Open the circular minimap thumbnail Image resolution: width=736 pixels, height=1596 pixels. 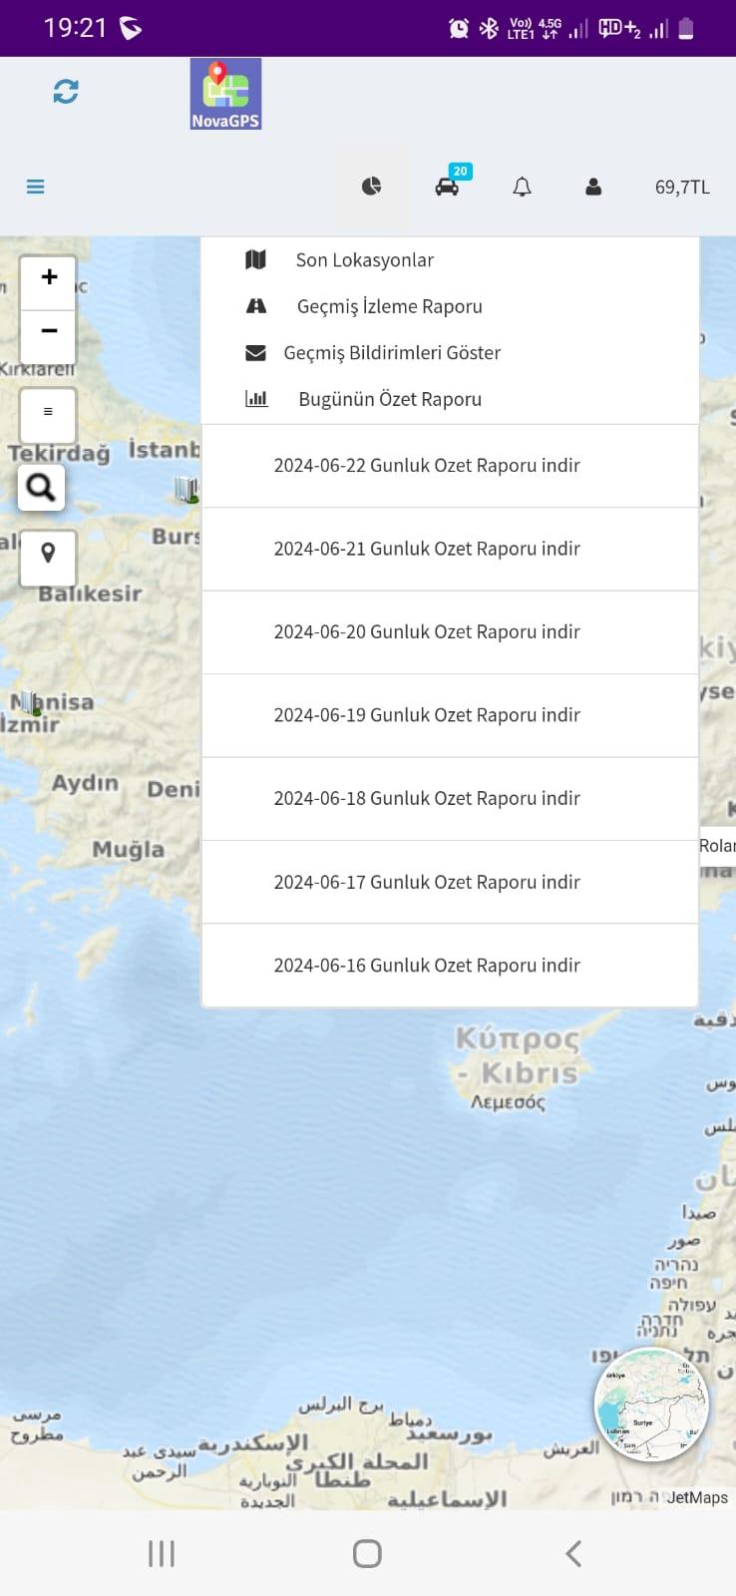pos(651,1404)
